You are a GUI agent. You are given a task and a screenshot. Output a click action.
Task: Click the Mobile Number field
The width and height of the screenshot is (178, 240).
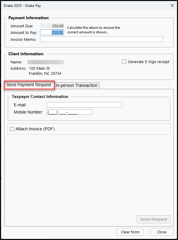69,112
